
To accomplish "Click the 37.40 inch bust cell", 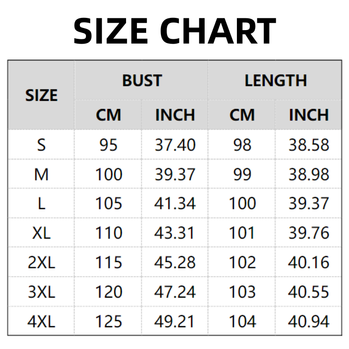I will pyautogui.click(x=175, y=144).
